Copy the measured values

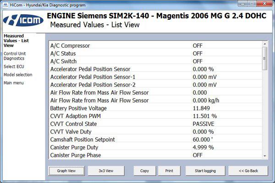(144, 171)
